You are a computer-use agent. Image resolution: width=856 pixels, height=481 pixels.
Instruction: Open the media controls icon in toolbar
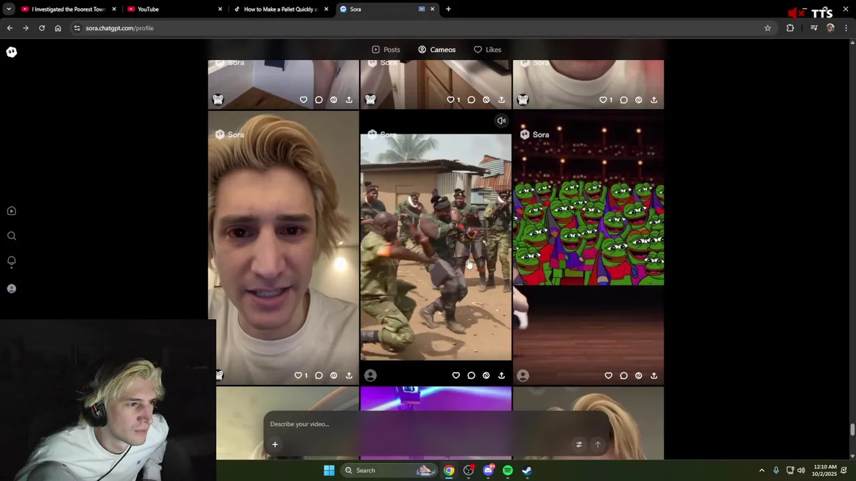point(814,28)
